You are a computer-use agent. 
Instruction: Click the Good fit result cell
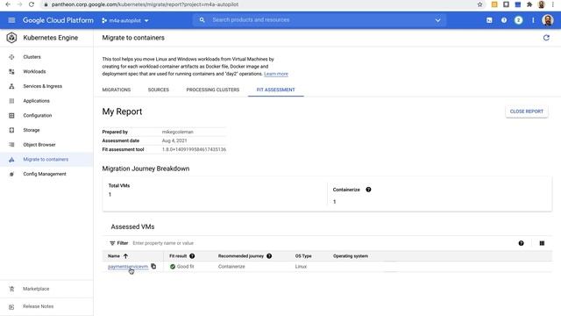coord(182,267)
